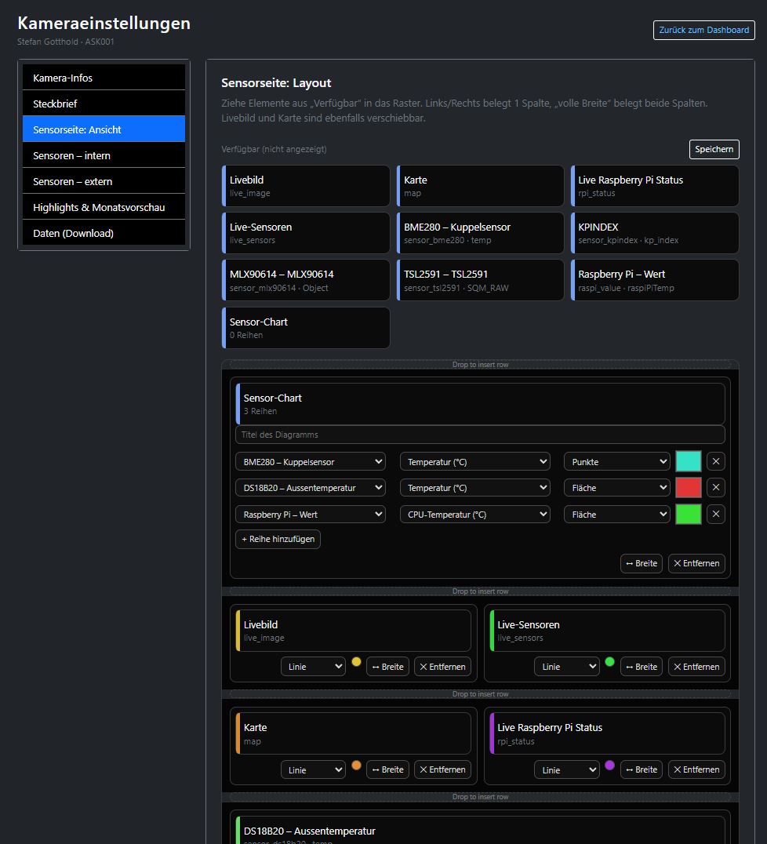This screenshot has width=767, height=844.
Task: Click Zurück zum Dashboard
Action: coord(703,30)
